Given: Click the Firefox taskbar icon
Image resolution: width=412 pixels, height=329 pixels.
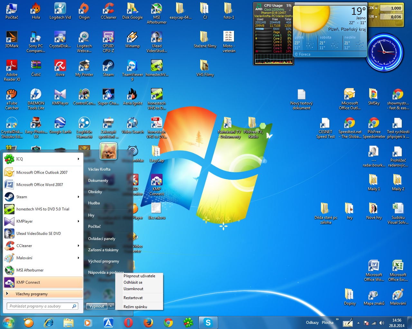Looking at the screenshot, I should pos(148,323).
